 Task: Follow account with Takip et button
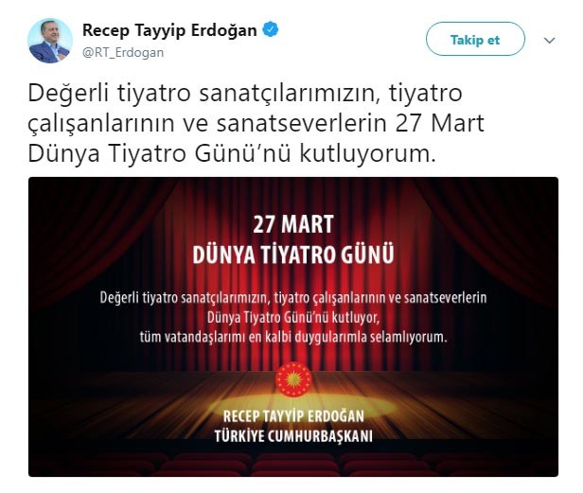475,39
